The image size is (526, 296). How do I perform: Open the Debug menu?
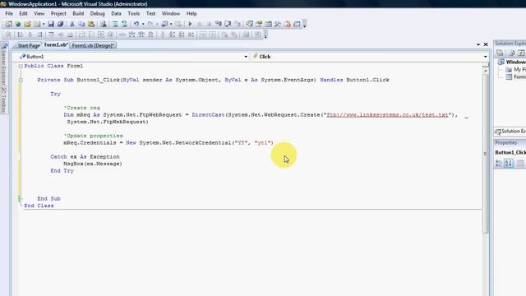(x=97, y=13)
